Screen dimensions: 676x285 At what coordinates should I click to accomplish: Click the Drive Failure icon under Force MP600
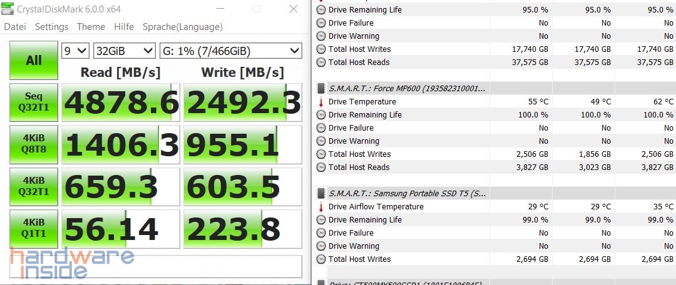click(321, 128)
